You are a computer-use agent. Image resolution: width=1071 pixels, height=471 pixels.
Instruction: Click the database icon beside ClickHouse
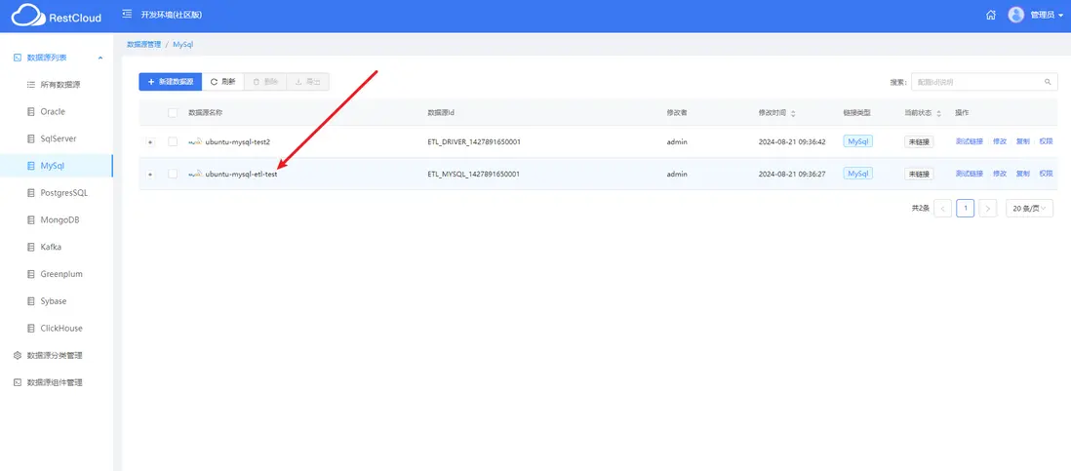[30, 328]
